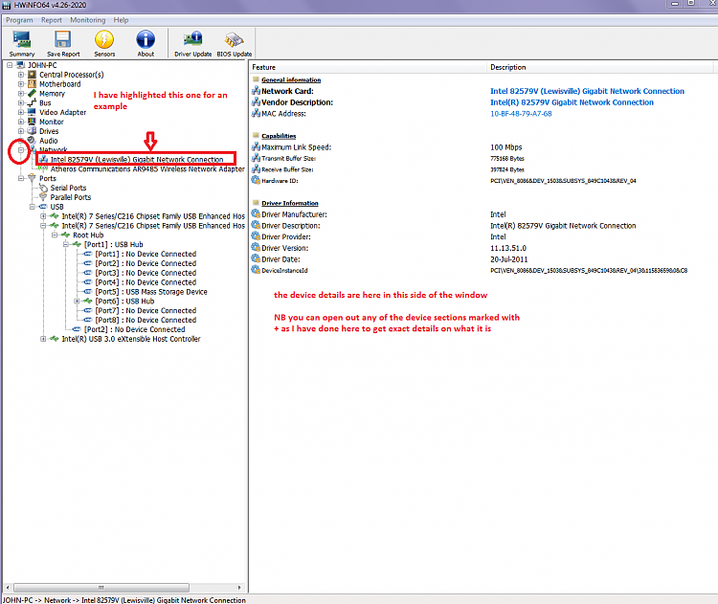Screen dimensions: 718x604
Task: Click the MAC Address row icon
Action: pos(256,113)
